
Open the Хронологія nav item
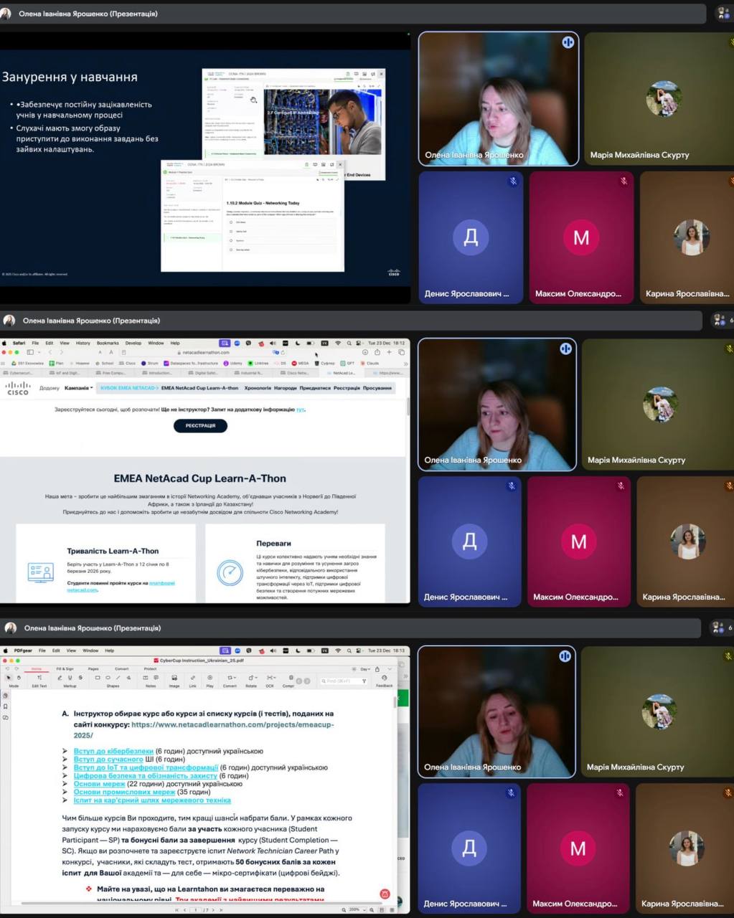(258, 388)
